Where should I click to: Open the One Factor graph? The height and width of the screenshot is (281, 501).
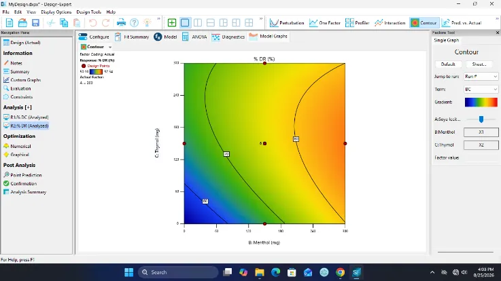[325, 22]
